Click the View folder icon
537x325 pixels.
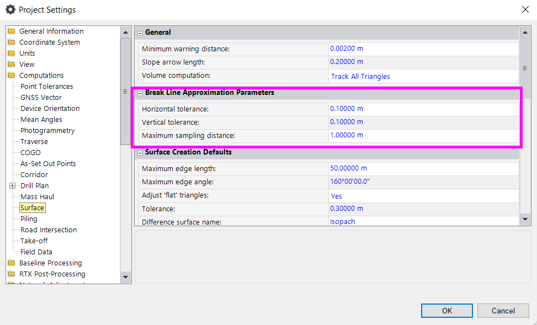pyautogui.click(x=12, y=65)
